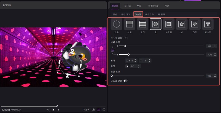
Task: Pick the 하트 heart mask
Action: [x=195, y=24]
